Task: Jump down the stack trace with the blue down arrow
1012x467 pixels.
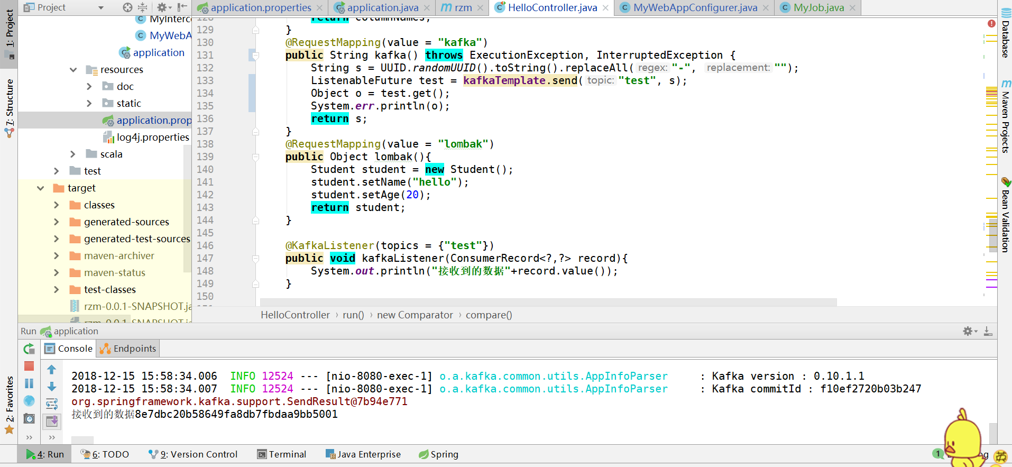Action: pyautogui.click(x=52, y=387)
